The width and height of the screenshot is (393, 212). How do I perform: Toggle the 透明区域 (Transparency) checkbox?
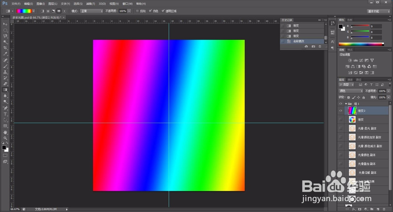[x=163, y=11]
